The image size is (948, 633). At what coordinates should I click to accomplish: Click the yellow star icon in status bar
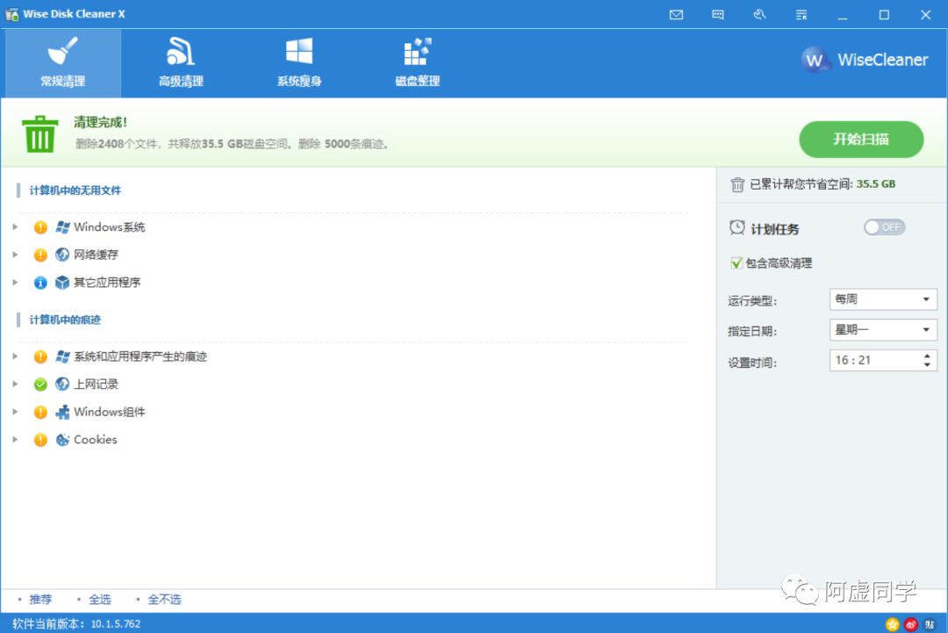point(892,624)
